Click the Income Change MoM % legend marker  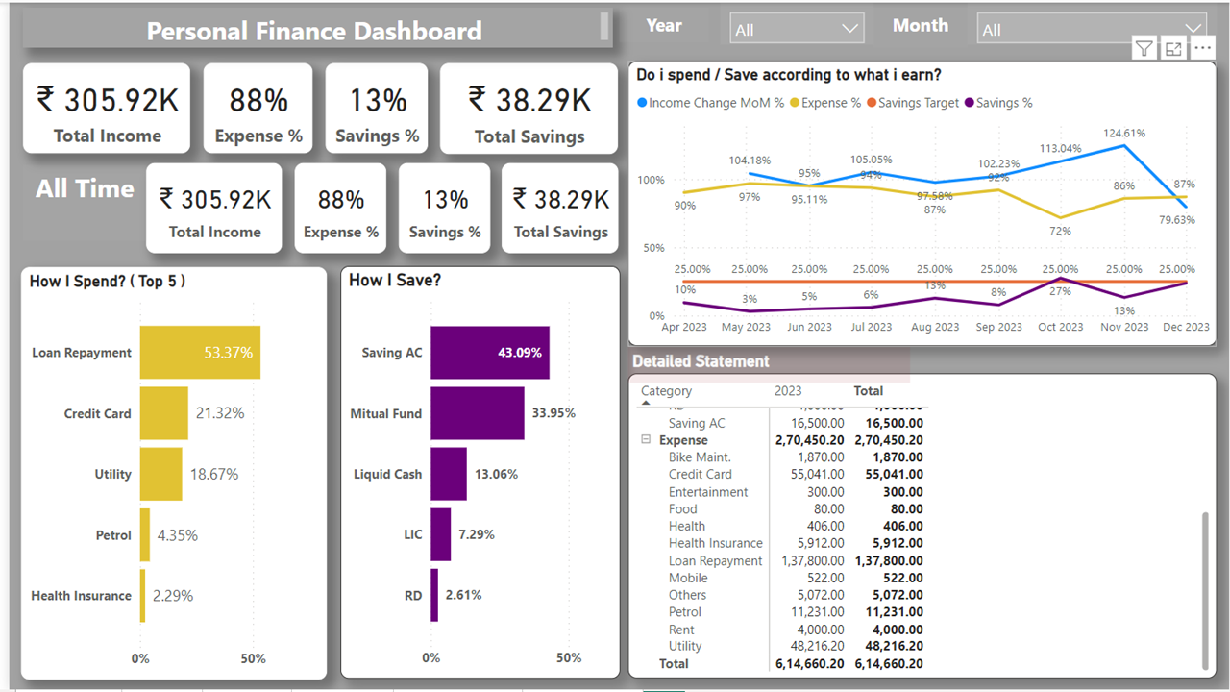pos(642,103)
